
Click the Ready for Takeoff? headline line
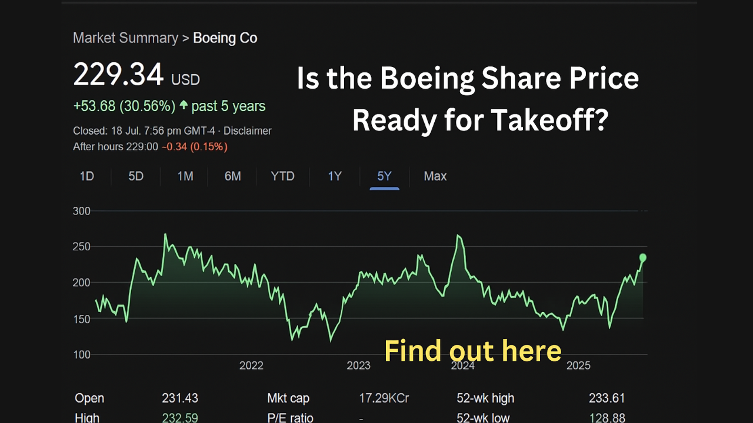(x=480, y=120)
